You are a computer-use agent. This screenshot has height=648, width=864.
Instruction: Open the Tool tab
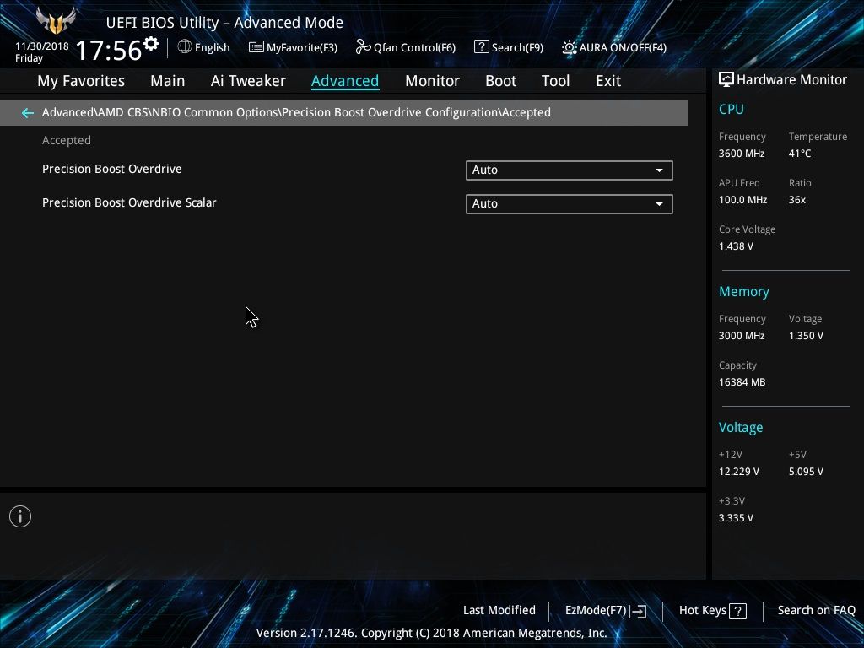click(555, 81)
